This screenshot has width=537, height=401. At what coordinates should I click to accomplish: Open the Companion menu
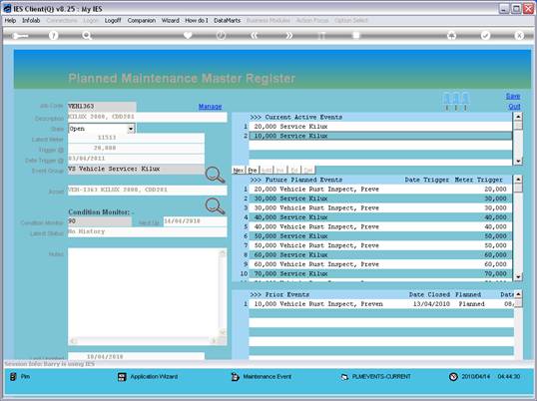(x=142, y=21)
